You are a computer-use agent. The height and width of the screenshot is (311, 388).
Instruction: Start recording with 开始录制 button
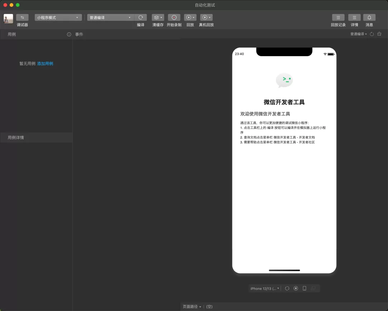coord(174,17)
